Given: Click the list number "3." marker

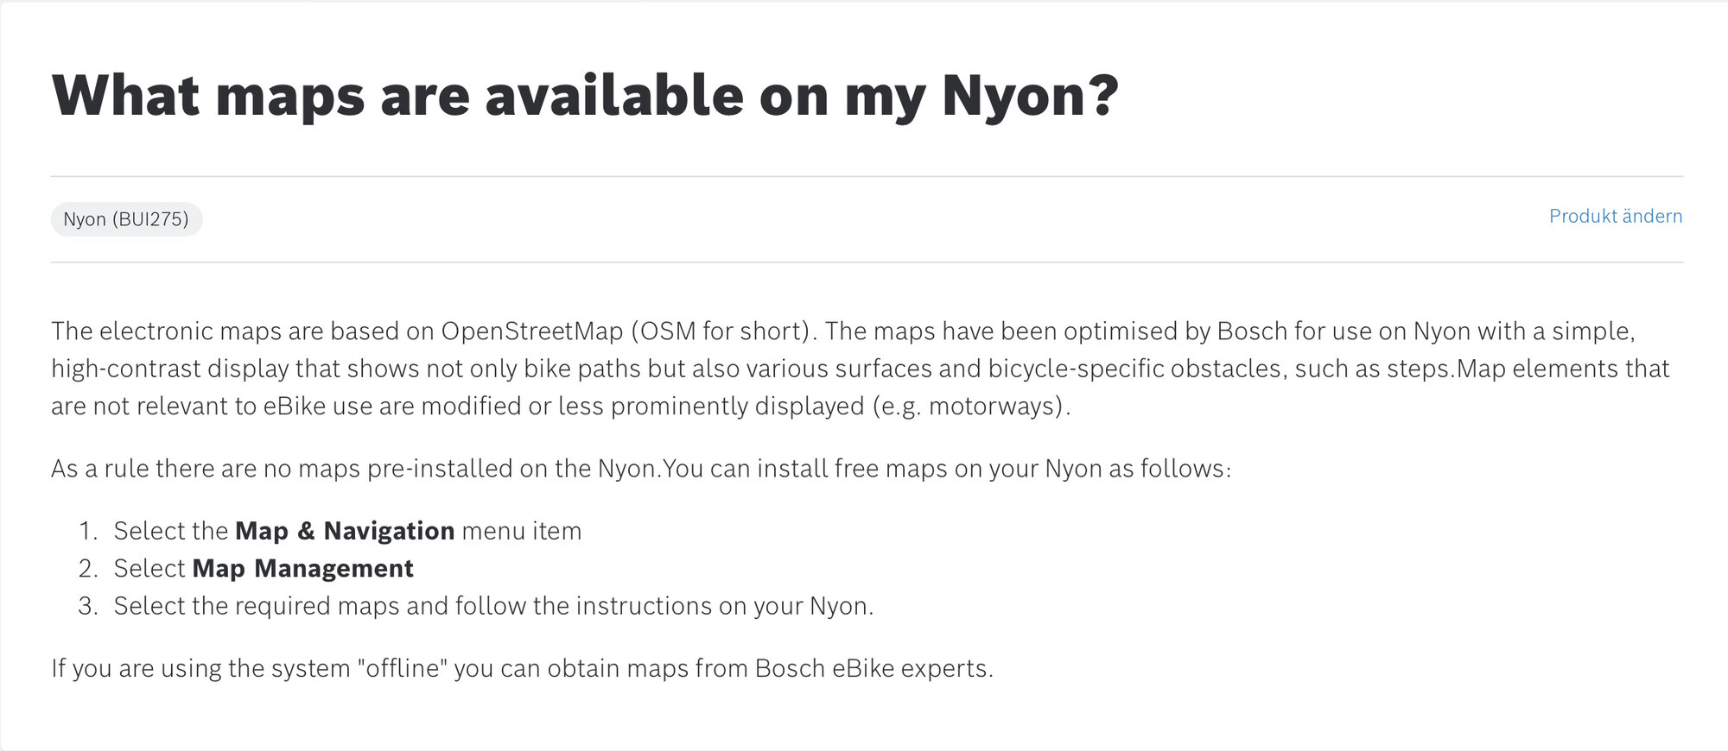Looking at the screenshot, I should [x=88, y=606].
